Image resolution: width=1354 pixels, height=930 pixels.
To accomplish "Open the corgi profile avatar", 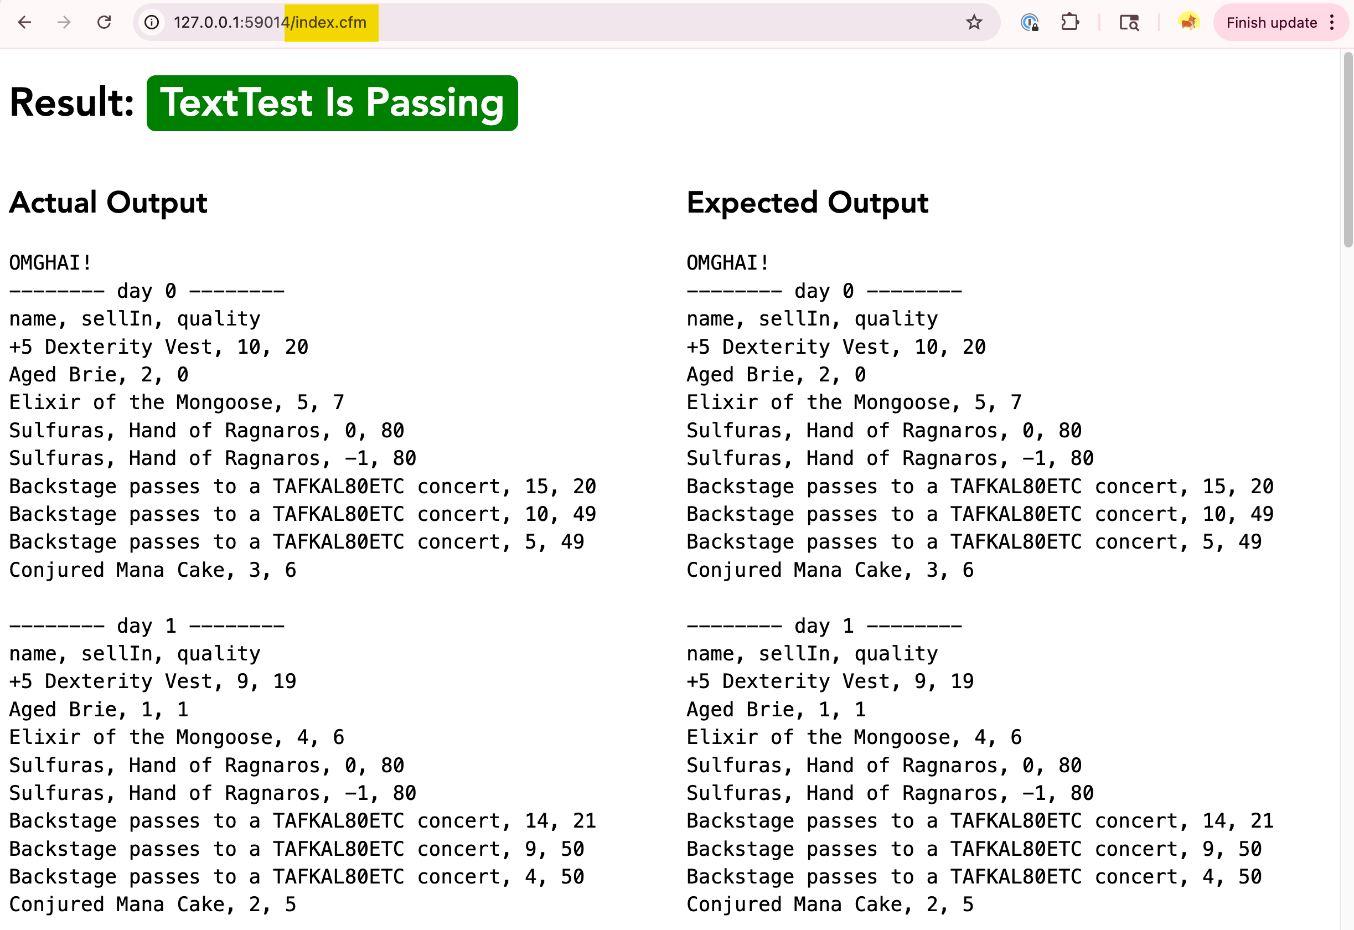I will (1188, 22).
